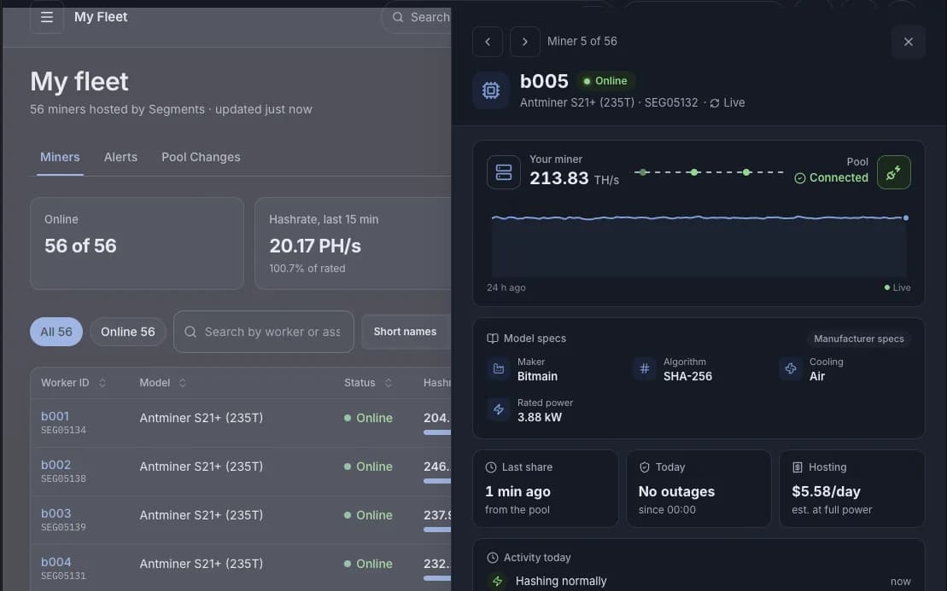
Task: Click the Hashing normally bolt icon
Action: tap(498, 581)
